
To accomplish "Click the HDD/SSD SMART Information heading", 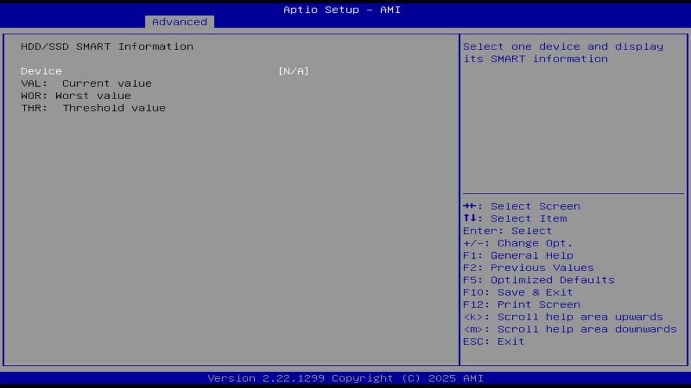I will 106,46.
